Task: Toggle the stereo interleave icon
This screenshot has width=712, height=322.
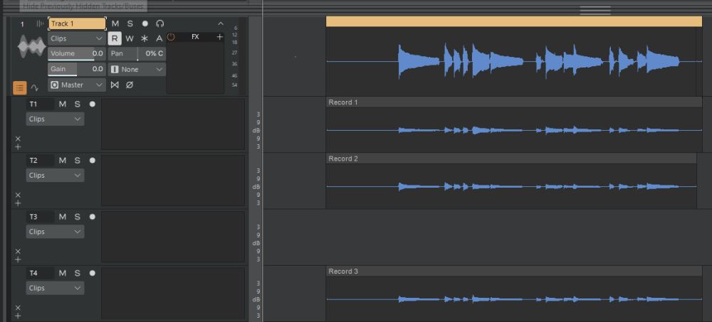Action: pyautogui.click(x=115, y=85)
